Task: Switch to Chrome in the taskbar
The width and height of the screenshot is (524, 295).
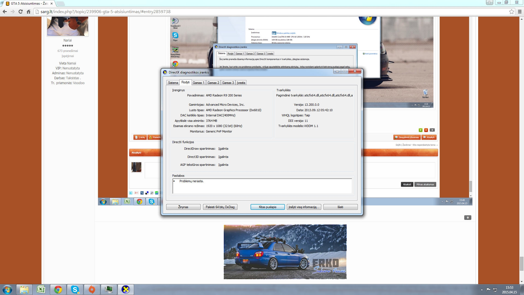Action: pyautogui.click(x=58, y=290)
